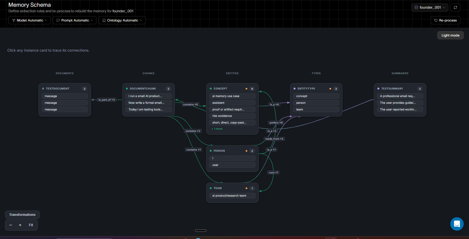Expand '+ 1 more' in CONCEPT card
The image size is (469, 239).
(217, 129)
